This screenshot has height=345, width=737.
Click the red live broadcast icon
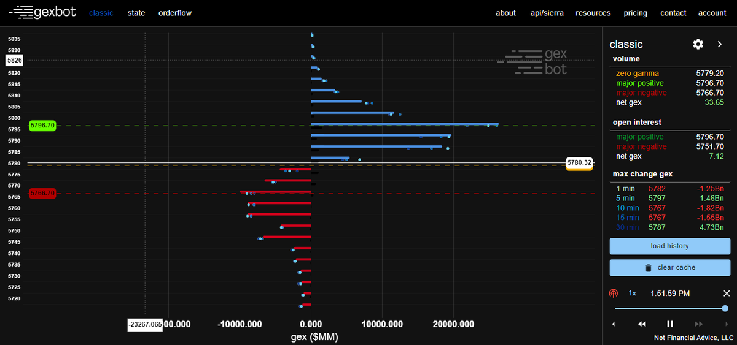tap(614, 294)
